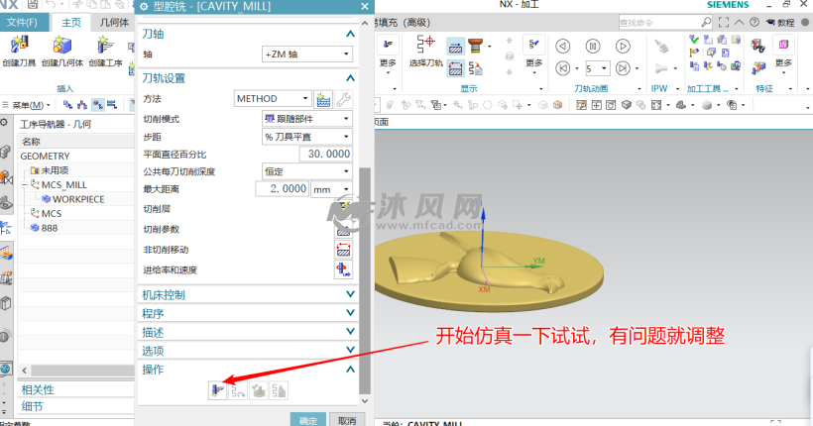The width and height of the screenshot is (813, 426).
Task: Toggle the tool path display highlighted icon
Action: point(456,47)
